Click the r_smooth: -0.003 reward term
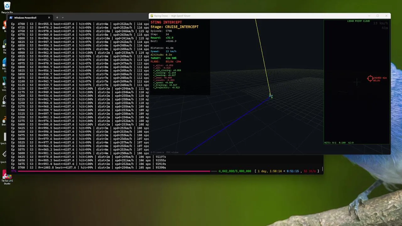The width and height of the screenshot is (402, 226). tap(164, 80)
